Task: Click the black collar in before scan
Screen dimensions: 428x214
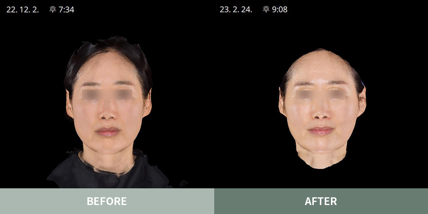Action: [x=107, y=176]
